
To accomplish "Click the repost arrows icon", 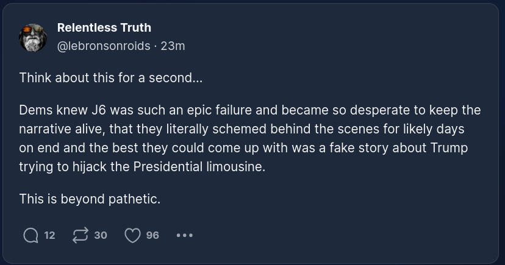I will coord(79,235).
